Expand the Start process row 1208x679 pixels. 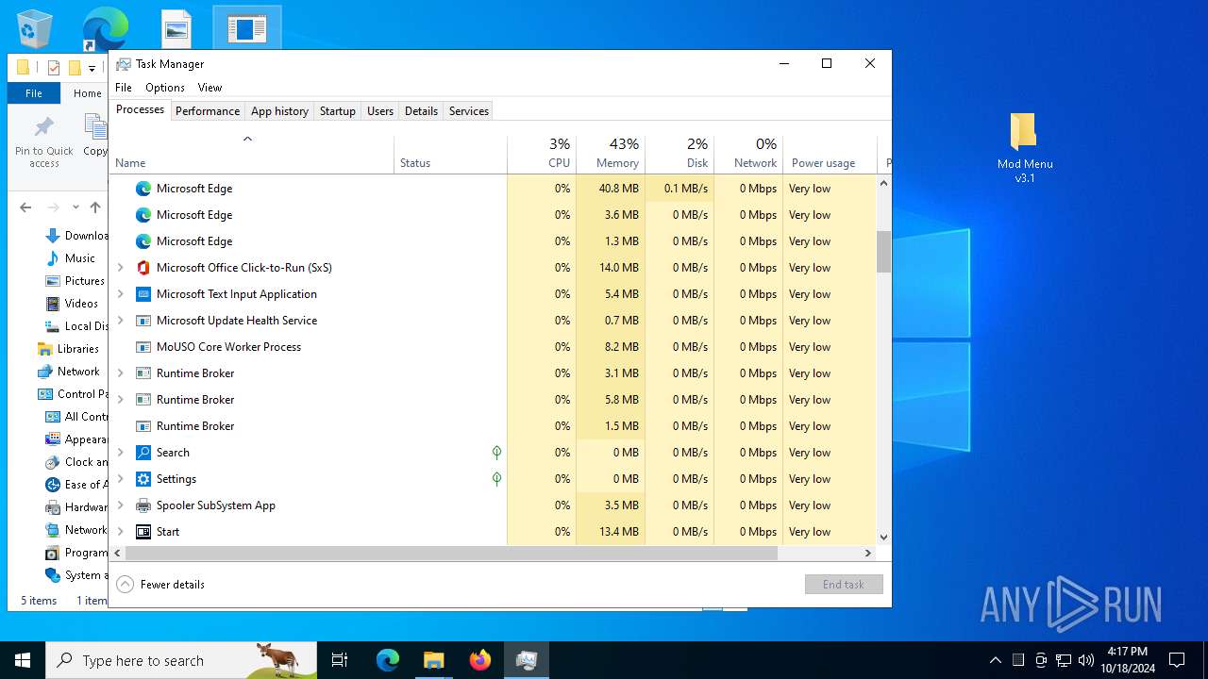click(x=120, y=532)
